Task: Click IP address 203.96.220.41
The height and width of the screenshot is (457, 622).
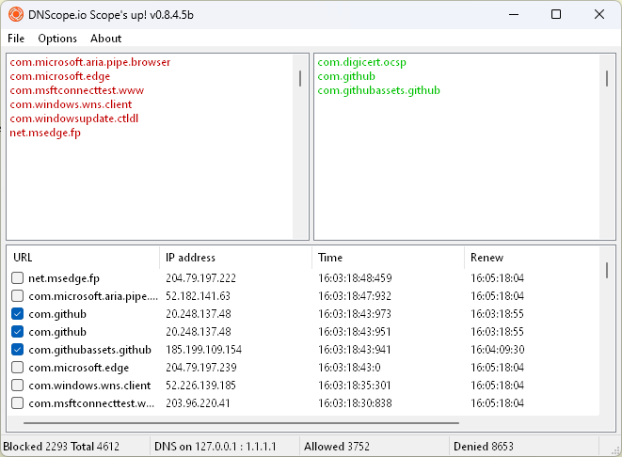Action: tap(198, 402)
